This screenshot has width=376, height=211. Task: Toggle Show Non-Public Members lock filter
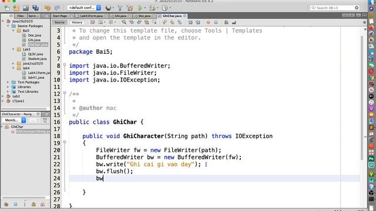click(33, 205)
